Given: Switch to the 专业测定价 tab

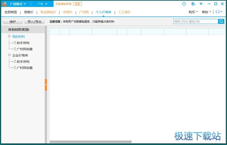Looking at the screenshot, I should [48, 12].
